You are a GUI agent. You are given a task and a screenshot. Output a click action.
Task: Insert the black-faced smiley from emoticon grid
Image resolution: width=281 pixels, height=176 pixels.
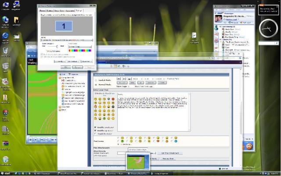pyautogui.click(x=113, y=107)
